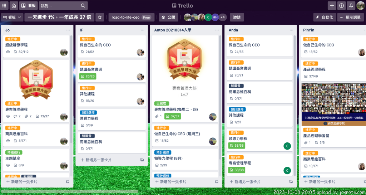The image size is (366, 195).
Task: Click the 邀請 invite button
Action: pyautogui.click(x=237, y=17)
